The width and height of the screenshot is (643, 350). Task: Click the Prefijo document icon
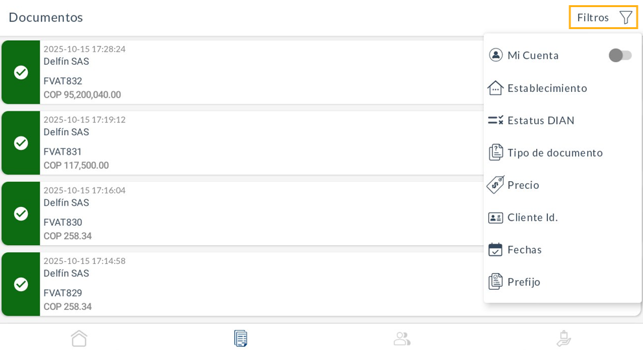click(496, 282)
